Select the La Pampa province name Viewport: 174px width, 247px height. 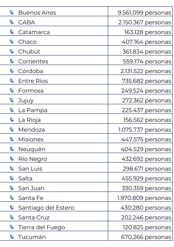click(x=33, y=110)
